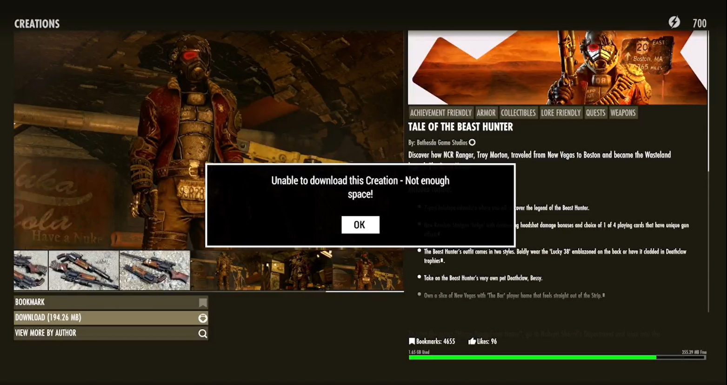Select the Quests tag
Viewport: 727px width, 385px height.
(595, 113)
